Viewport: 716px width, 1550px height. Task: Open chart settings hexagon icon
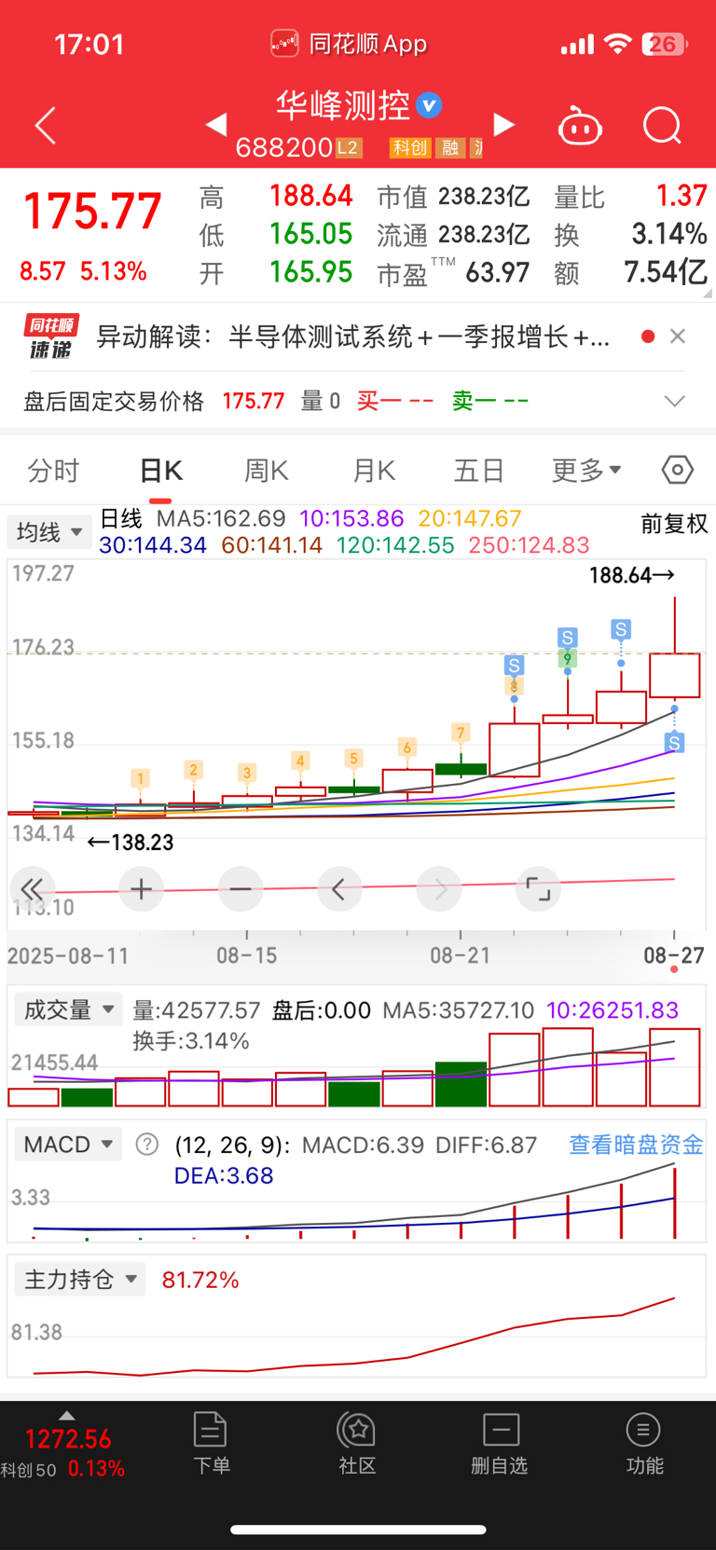point(678,470)
